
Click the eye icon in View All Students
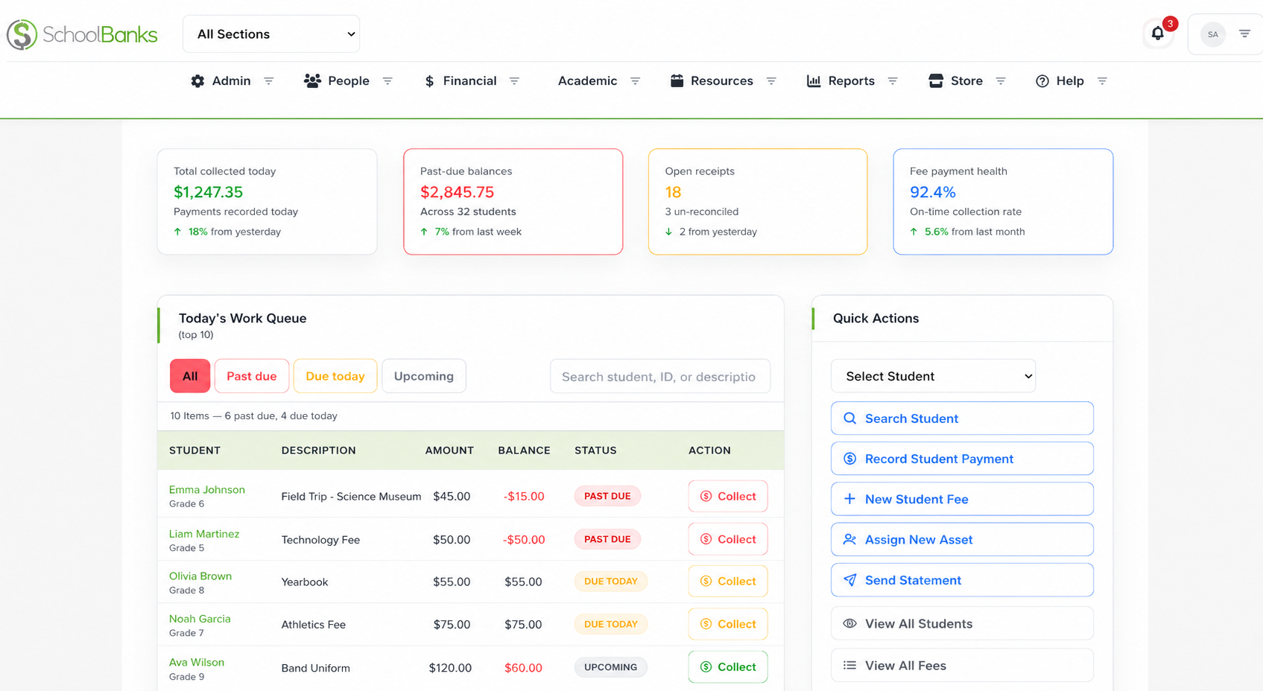click(x=849, y=623)
